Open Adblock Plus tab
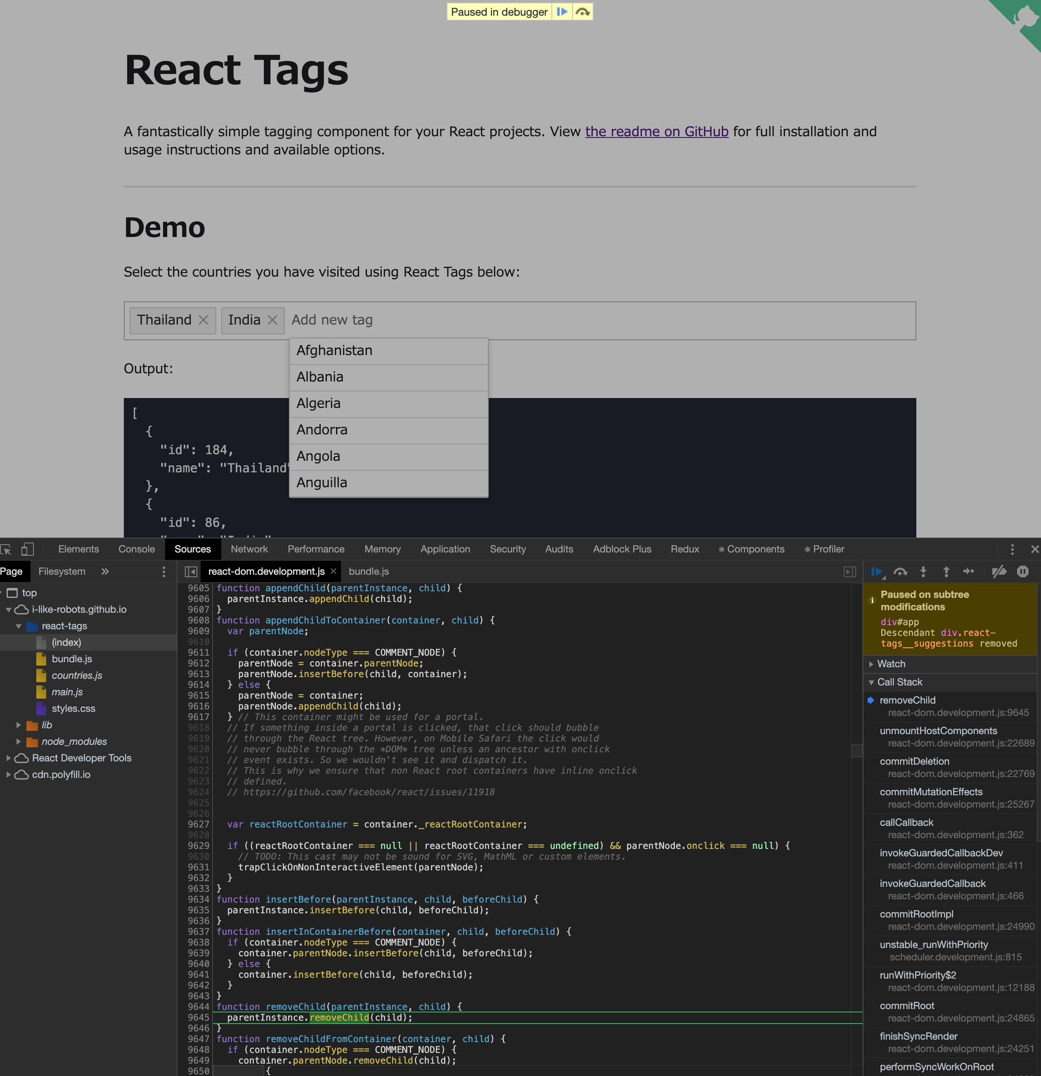 coord(622,549)
